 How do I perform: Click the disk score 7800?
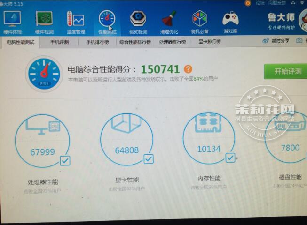[290, 148]
